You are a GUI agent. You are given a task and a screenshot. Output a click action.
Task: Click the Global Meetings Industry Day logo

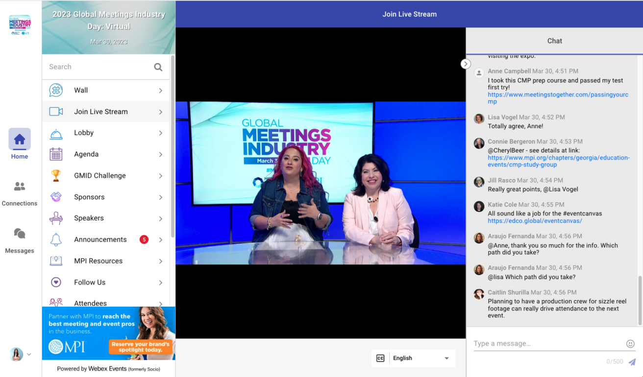(x=20, y=25)
